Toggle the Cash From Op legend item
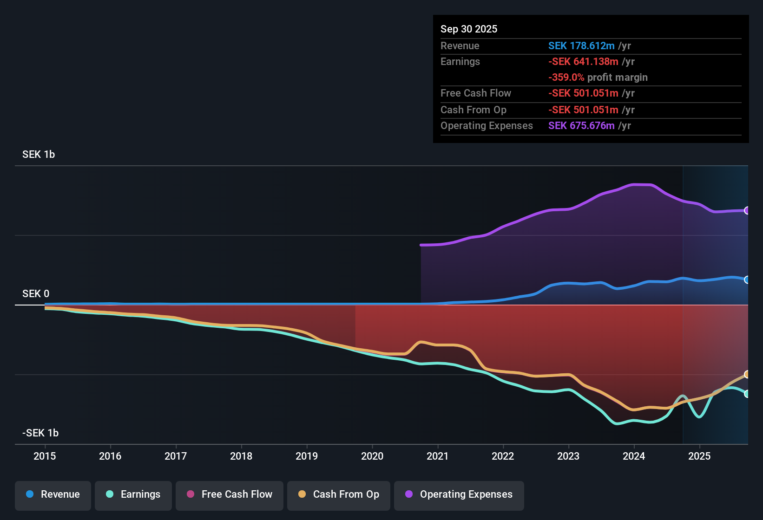Viewport: 763px width, 520px height. pos(339,494)
